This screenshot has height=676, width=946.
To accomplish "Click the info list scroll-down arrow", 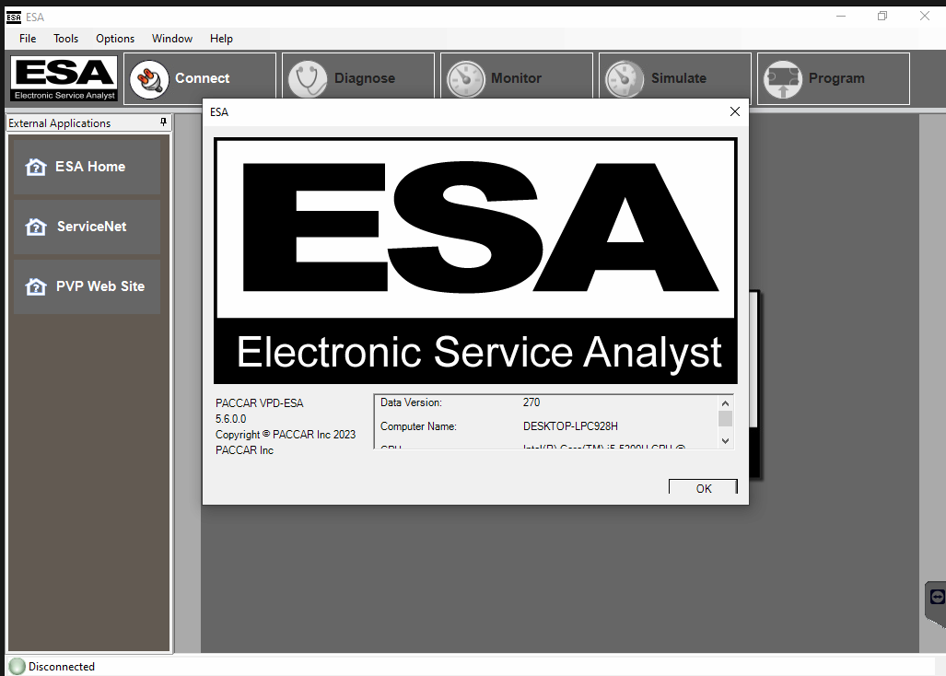I will pos(726,441).
